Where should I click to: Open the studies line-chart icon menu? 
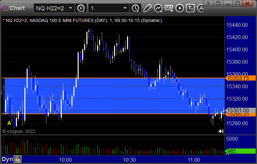click(x=158, y=8)
